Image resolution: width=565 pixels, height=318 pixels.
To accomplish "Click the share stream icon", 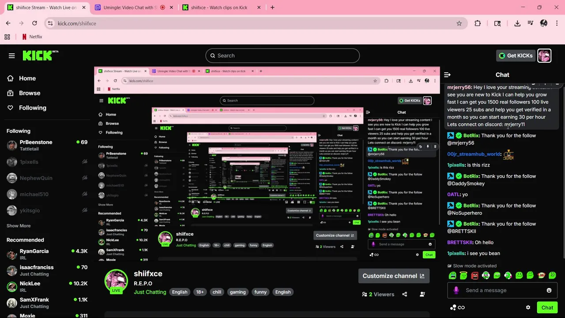I will pos(405,294).
